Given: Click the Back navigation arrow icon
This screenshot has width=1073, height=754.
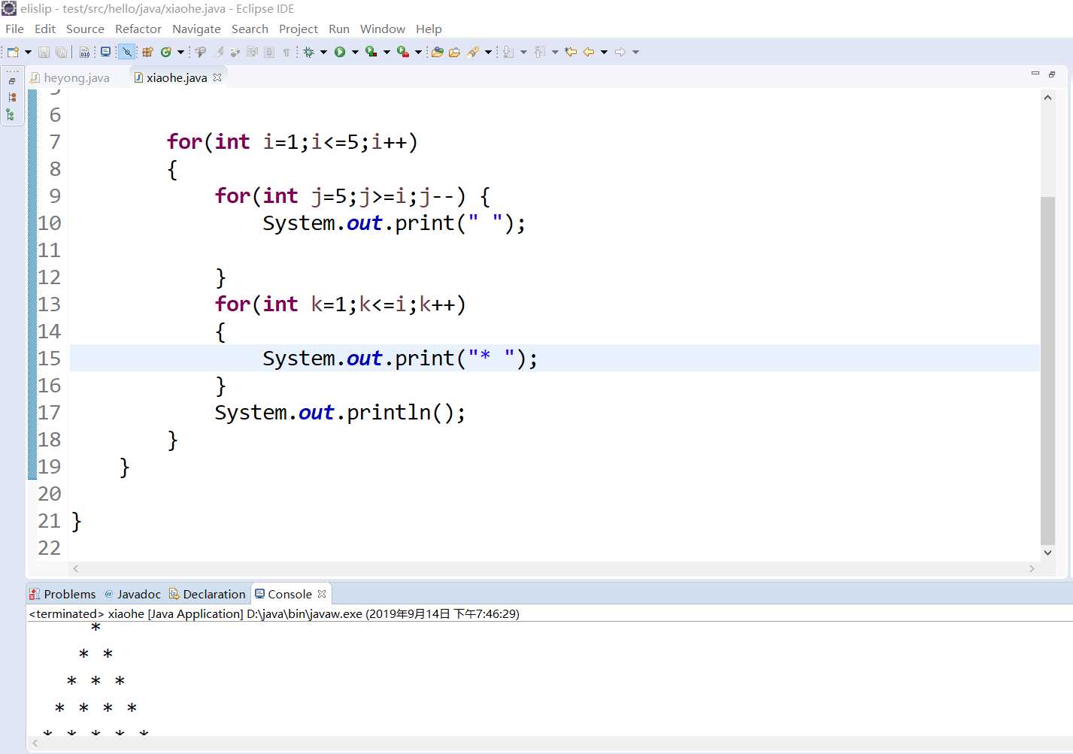Looking at the screenshot, I should (588, 52).
